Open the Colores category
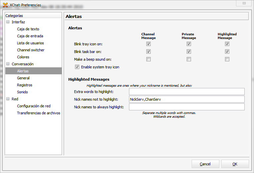The height and width of the screenshot is (173, 254). [x=23, y=57]
